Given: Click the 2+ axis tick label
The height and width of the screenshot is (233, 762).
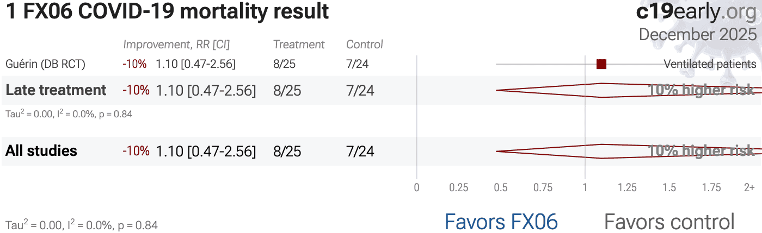Looking at the screenshot, I should point(749,188).
